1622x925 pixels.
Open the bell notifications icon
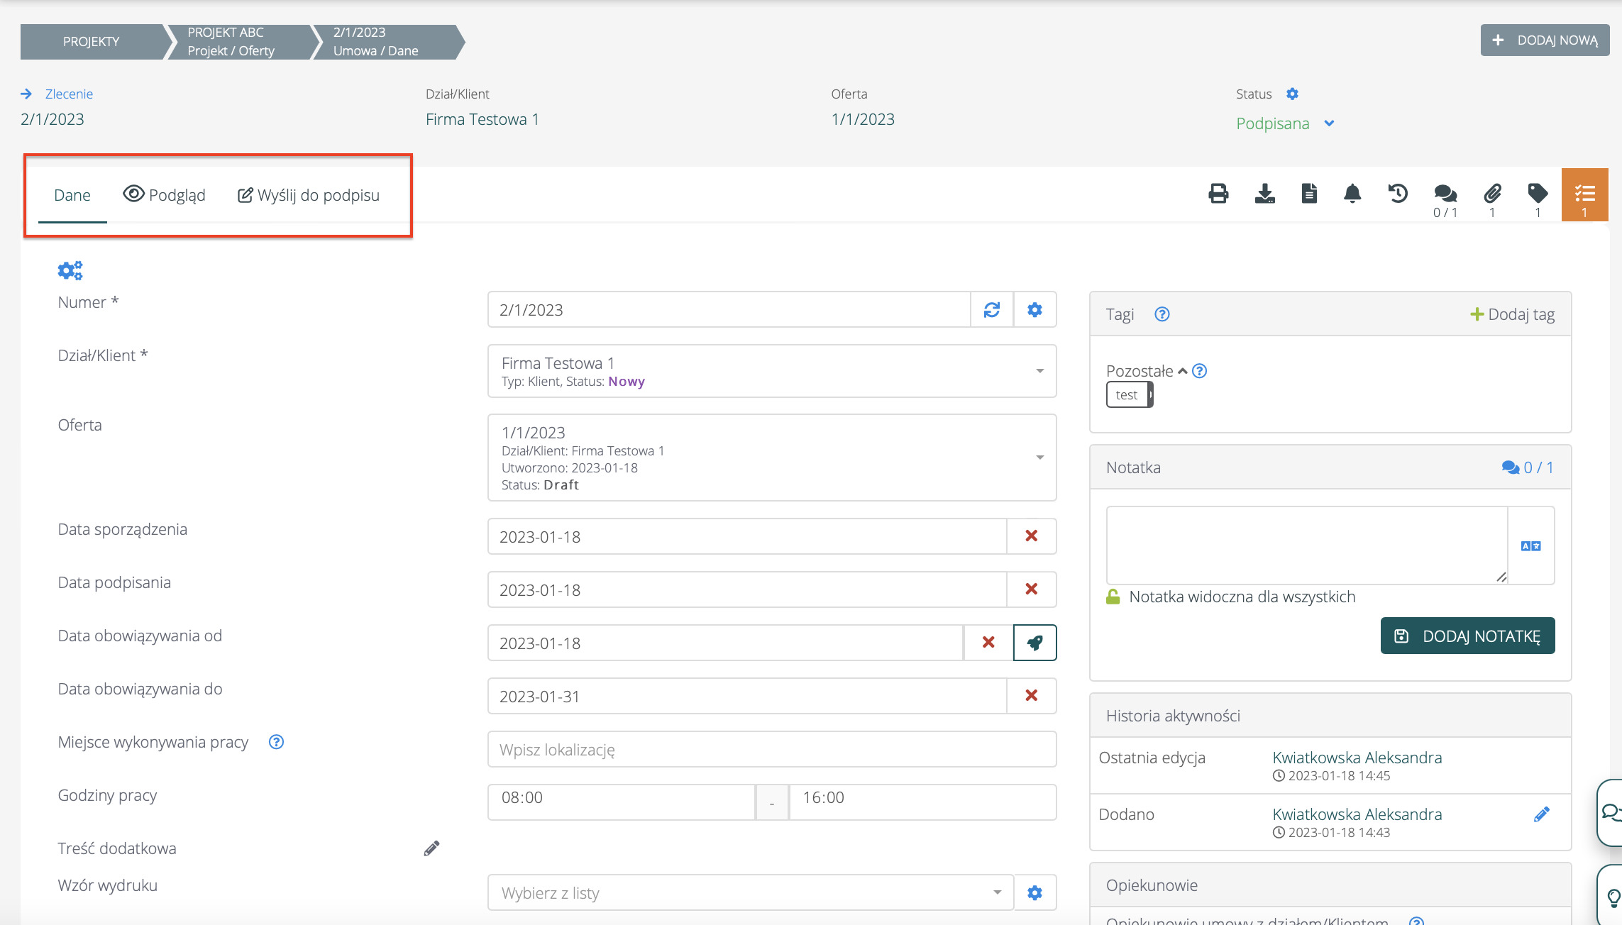tap(1352, 194)
